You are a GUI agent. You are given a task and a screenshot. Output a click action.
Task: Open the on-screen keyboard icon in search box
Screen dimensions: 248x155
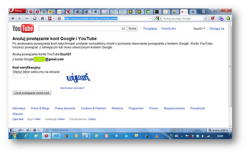pos(123,28)
